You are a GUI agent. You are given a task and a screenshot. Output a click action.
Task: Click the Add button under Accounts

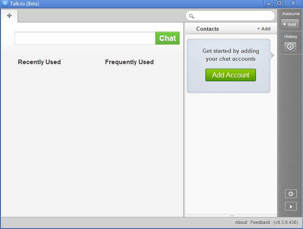(x=290, y=24)
